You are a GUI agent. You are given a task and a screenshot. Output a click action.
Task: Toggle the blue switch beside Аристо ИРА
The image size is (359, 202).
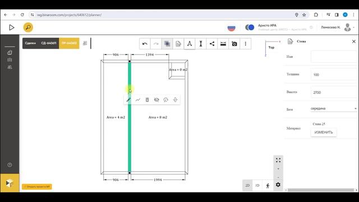point(250,27)
